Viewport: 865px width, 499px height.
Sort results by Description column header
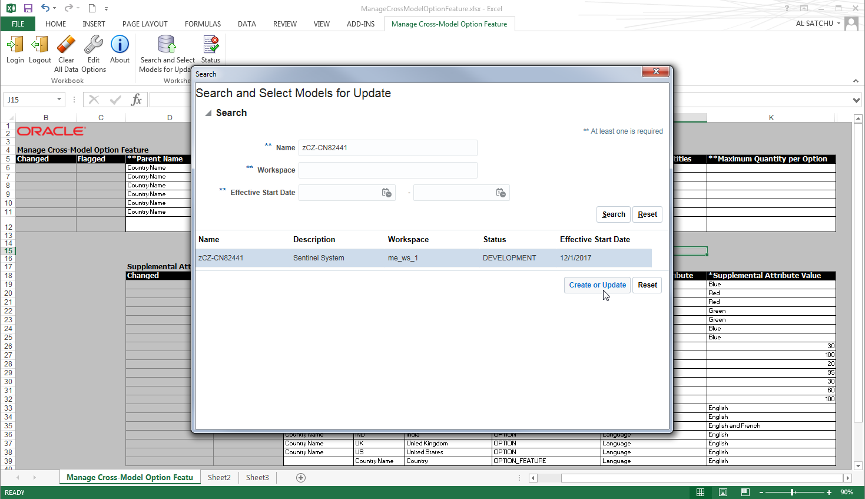click(x=314, y=240)
